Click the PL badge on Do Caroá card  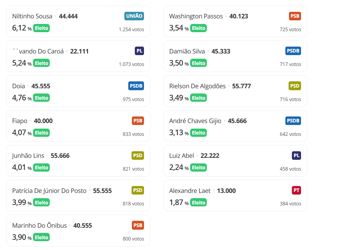(139, 51)
